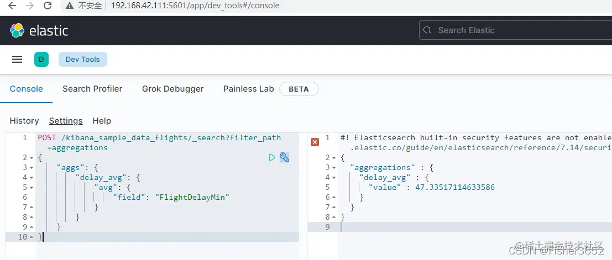Collapse the "aggregations" block in the response
The image size is (612, 260).
coord(334,168)
